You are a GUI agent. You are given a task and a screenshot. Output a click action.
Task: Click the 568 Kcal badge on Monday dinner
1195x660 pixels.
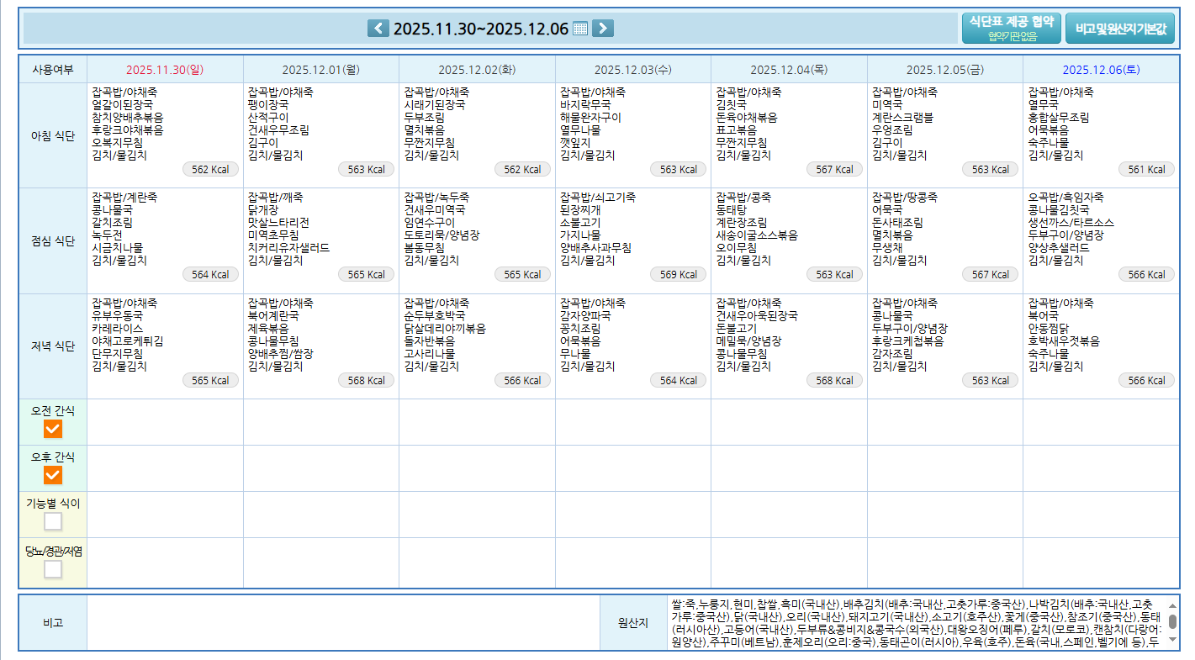pyautogui.click(x=366, y=381)
